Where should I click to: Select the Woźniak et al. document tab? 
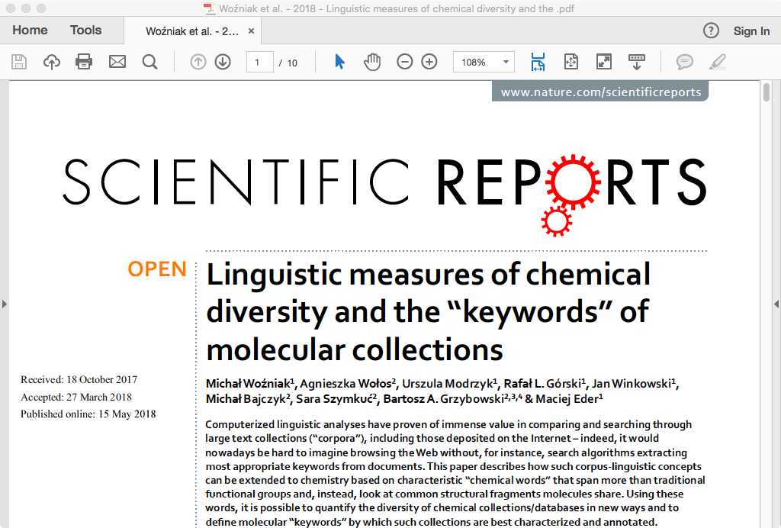192,31
